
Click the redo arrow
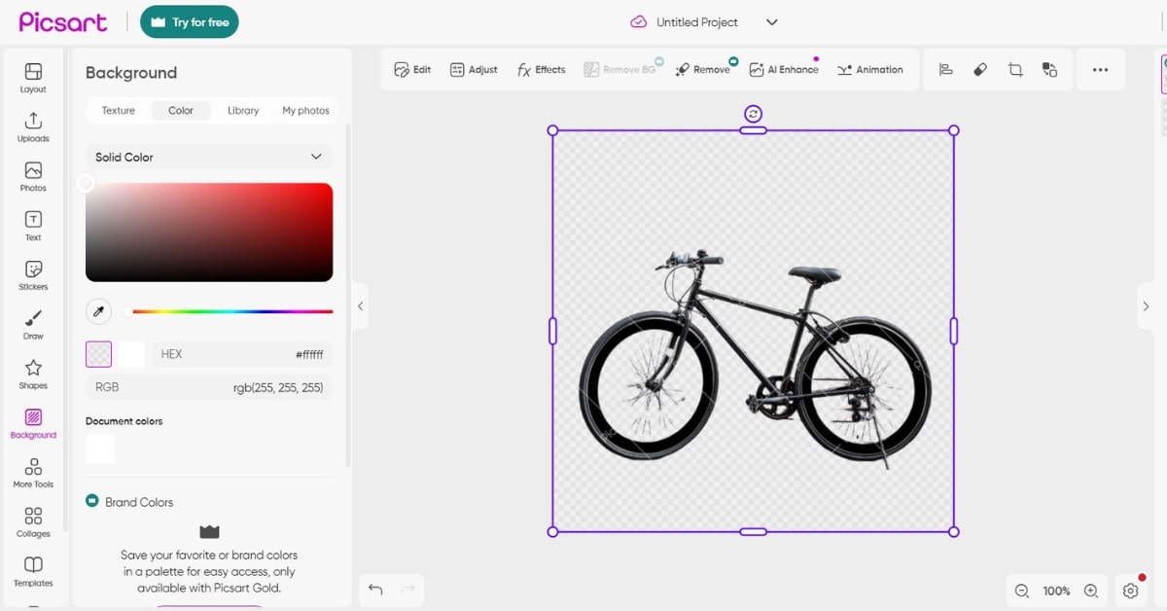408,590
